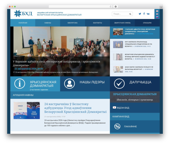Viewport: 170px width, 144px height.
Task: Open the Зваротная сувязь menu tab
Action: (122, 23)
